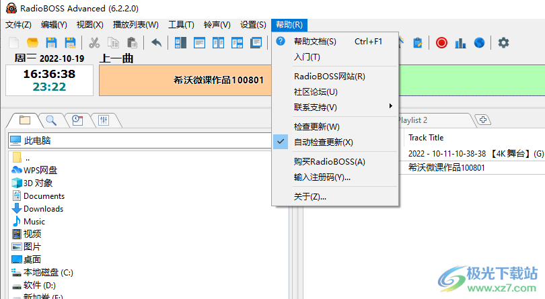The width and height of the screenshot is (545, 299).
Task: Go up via the '..' folder
Action: click(21, 158)
